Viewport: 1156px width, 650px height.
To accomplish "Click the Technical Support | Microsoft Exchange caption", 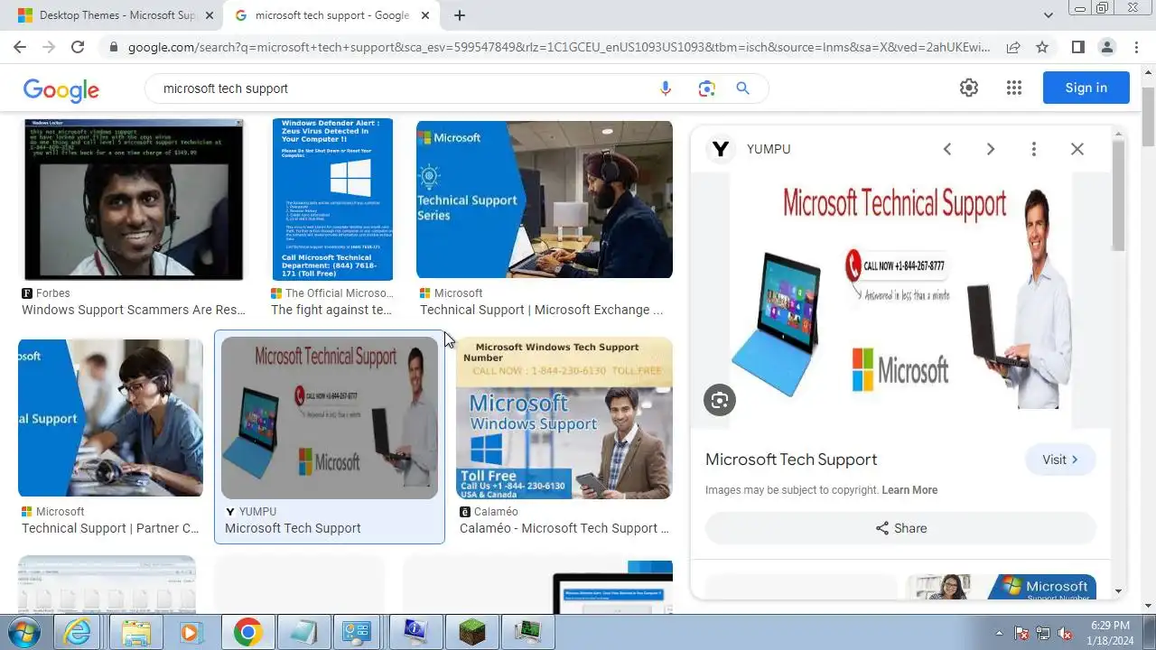I will coord(542,310).
